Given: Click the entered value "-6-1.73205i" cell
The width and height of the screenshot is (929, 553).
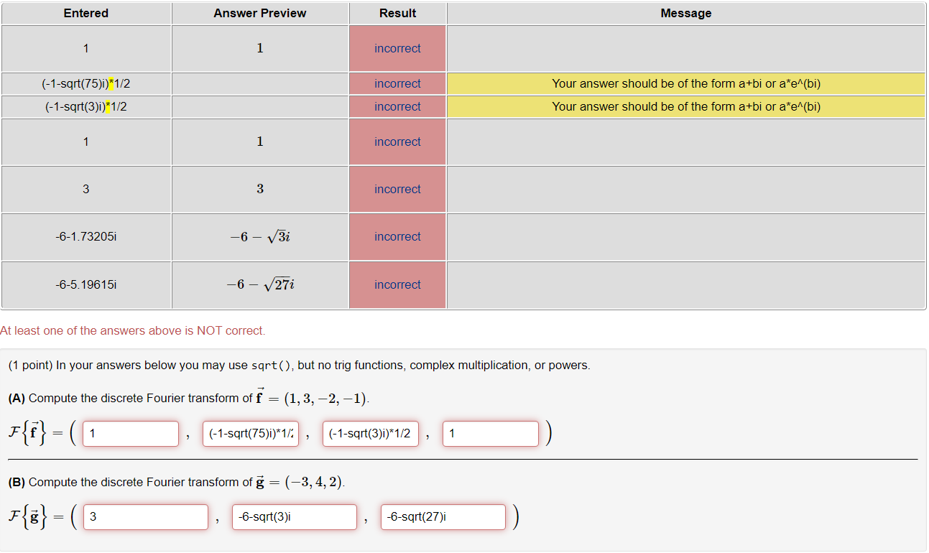Looking at the screenshot, I should click(85, 236).
